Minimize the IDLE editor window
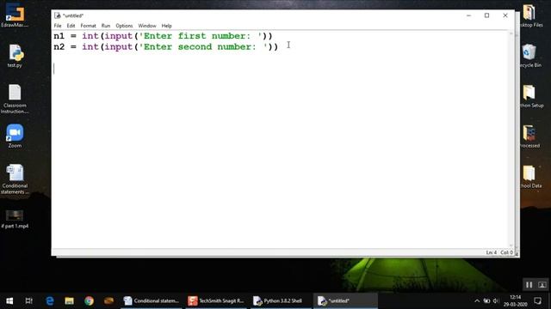 (x=468, y=15)
